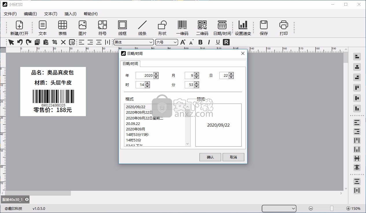This screenshot has height=213, width=366.
Task: Align objects to bottom in sidebar
Action: (x=357, y=109)
